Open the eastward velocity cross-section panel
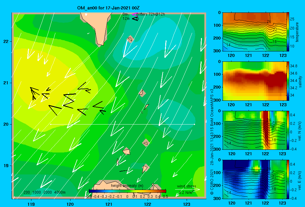This screenshot has width=305, height=207. 254,179
